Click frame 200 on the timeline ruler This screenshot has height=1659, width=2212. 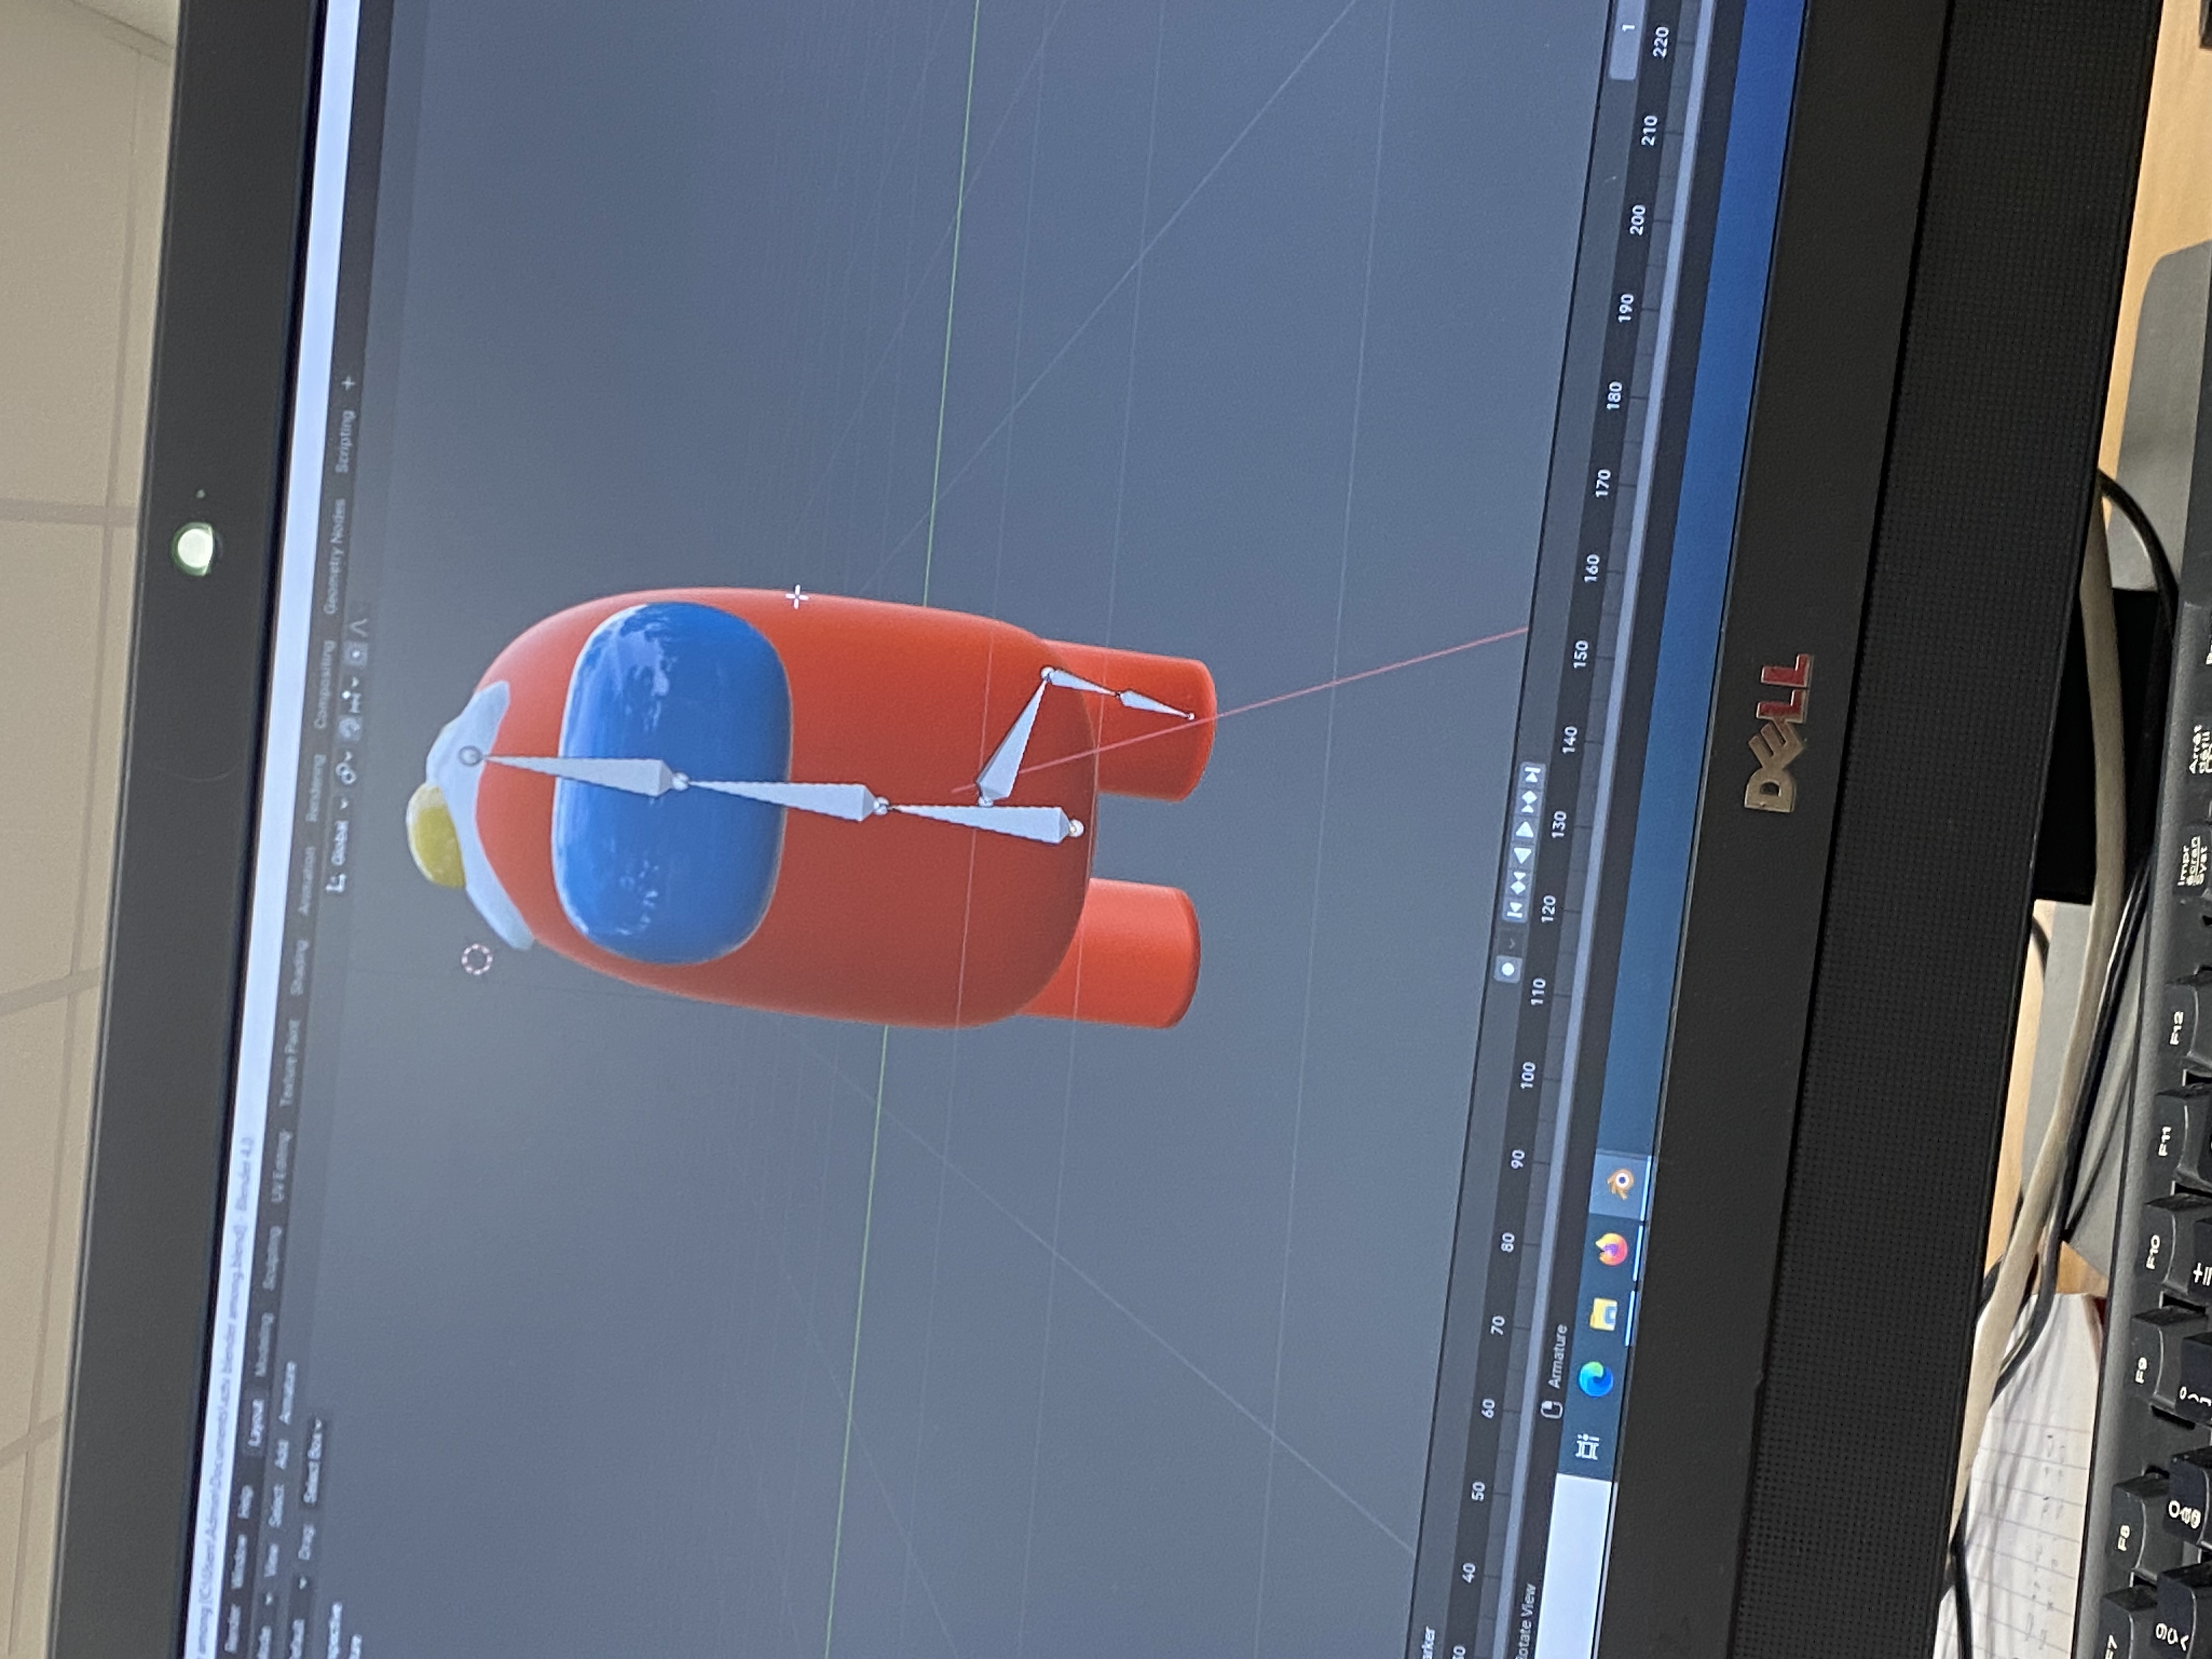1637,219
